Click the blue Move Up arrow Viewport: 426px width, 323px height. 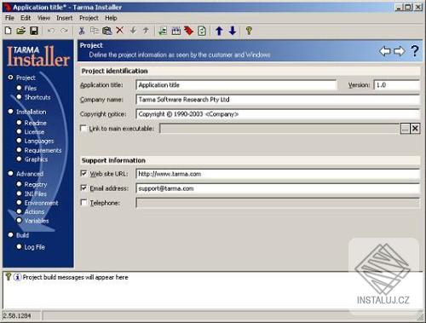click(219, 31)
